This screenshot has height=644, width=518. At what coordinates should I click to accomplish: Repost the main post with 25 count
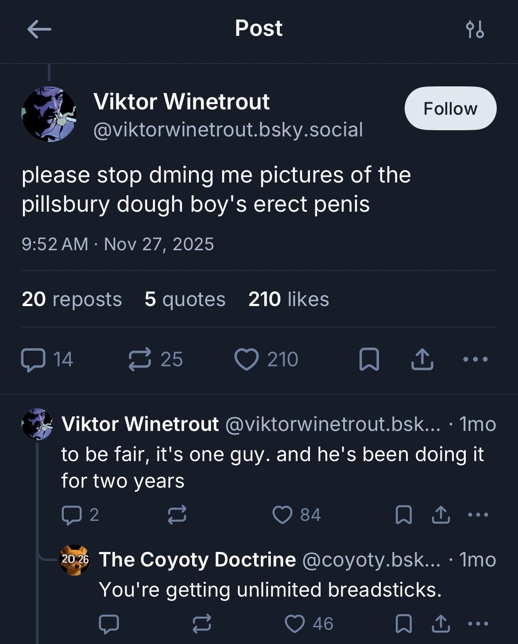coord(140,359)
